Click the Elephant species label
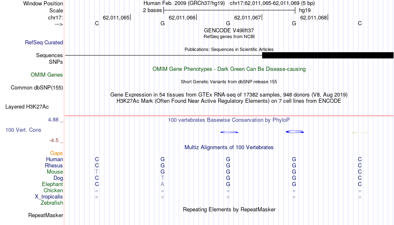This screenshot has height=225, width=394. [53, 184]
